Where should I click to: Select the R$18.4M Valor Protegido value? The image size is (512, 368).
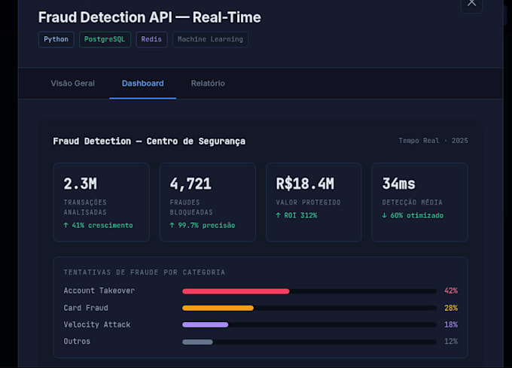[x=305, y=184]
